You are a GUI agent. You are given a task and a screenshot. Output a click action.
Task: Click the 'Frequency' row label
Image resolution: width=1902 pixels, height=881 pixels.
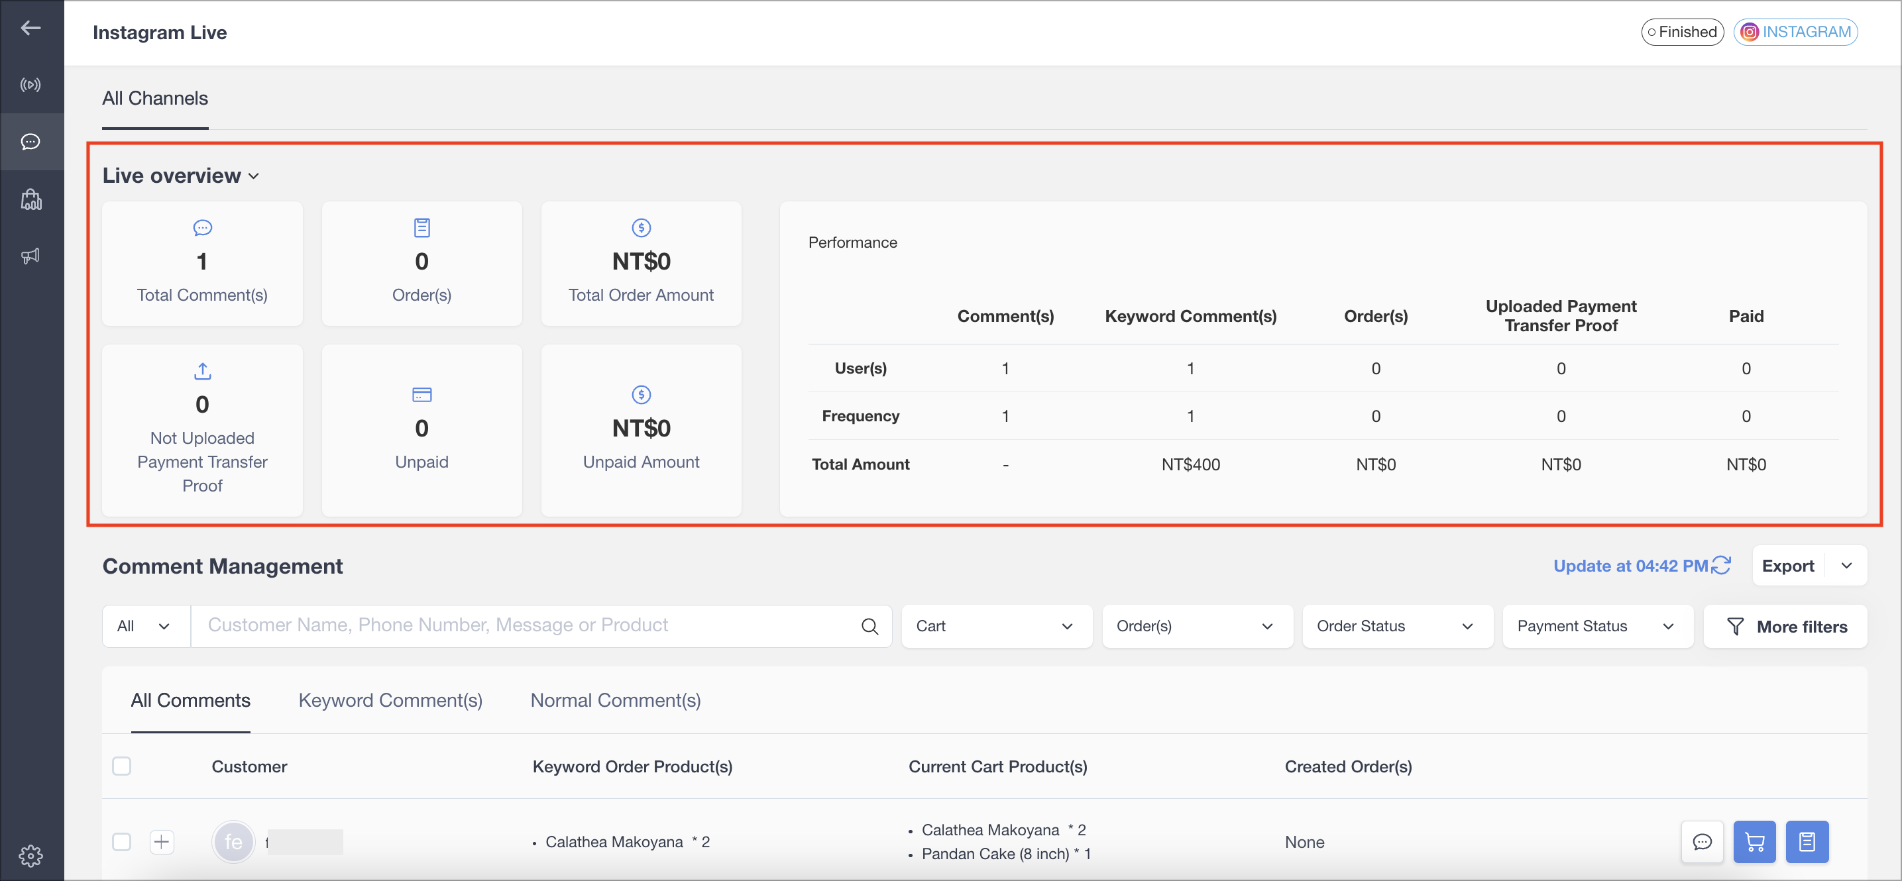tap(860, 416)
